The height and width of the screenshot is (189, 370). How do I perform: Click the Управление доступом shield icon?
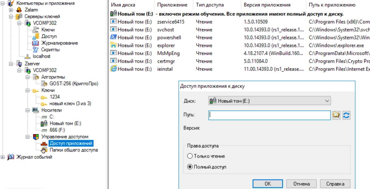pyautogui.click(x=36, y=137)
